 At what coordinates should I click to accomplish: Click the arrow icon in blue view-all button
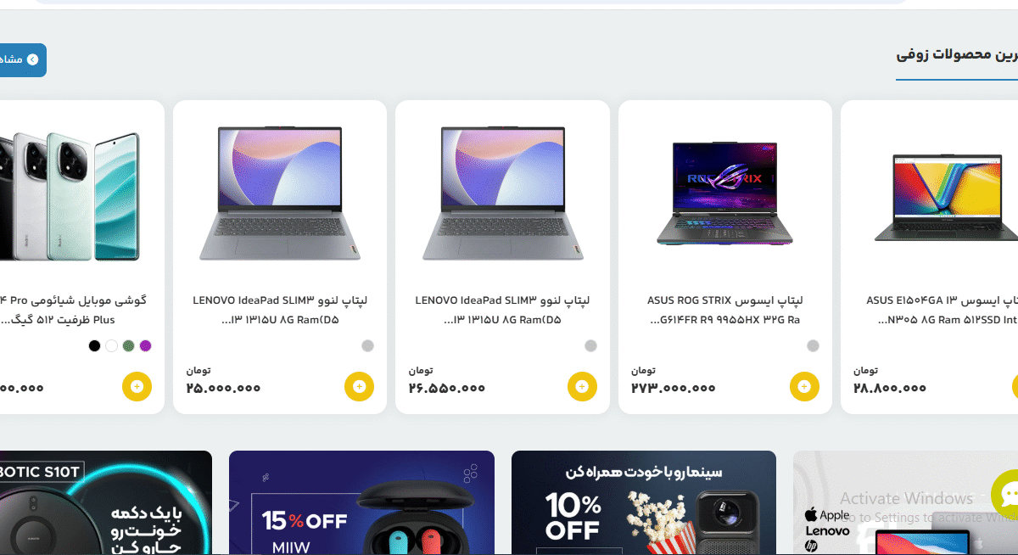pos(32,59)
